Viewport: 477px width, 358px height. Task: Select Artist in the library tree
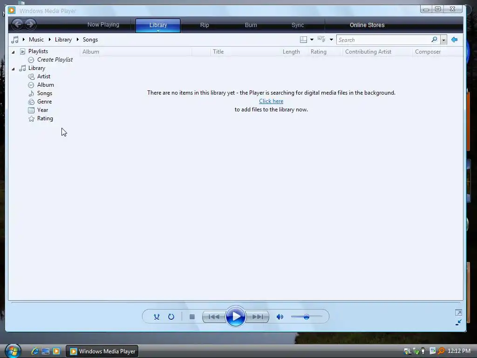pyautogui.click(x=43, y=76)
